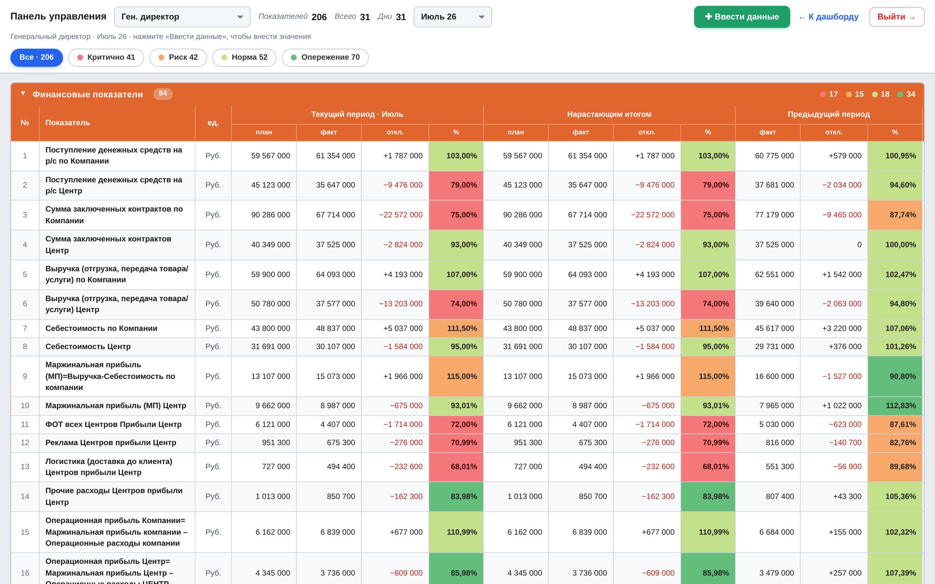This screenshot has height=584, width=935.
Task: Click the ед. column header
Action: click(x=213, y=123)
